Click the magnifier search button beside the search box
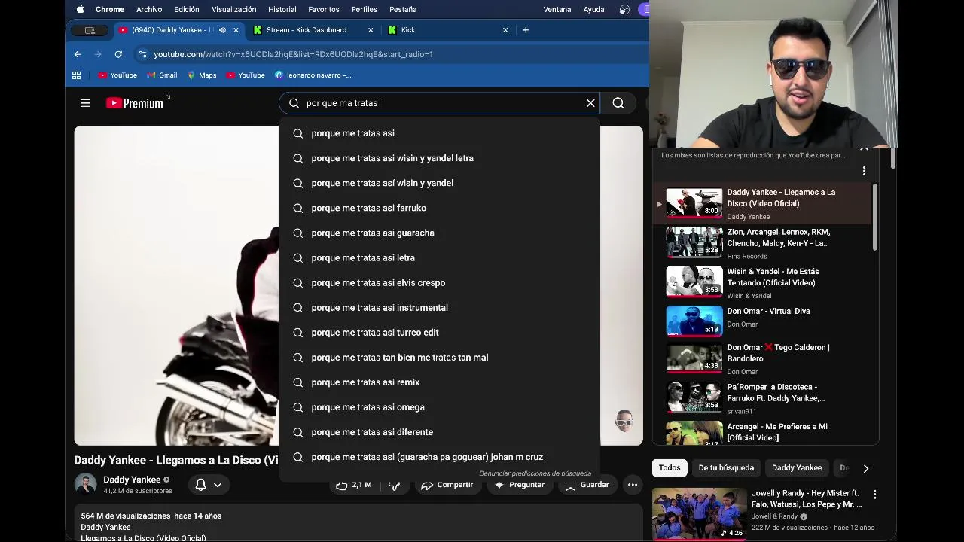 click(618, 103)
